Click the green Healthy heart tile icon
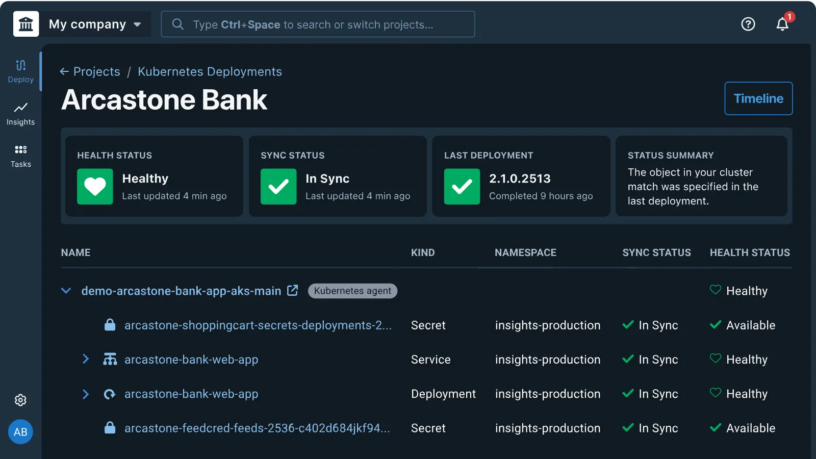The width and height of the screenshot is (816, 459). (x=95, y=187)
